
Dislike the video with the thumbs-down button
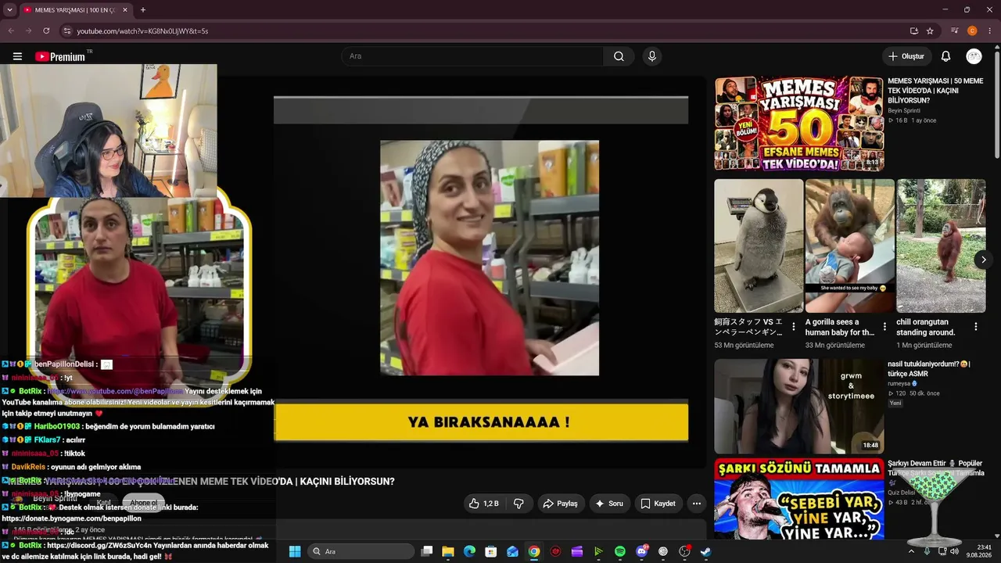[518, 504]
